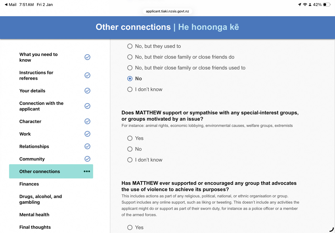Click checkmark icon beside What you need to know
The image size is (335, 233).
pos(87,57)
